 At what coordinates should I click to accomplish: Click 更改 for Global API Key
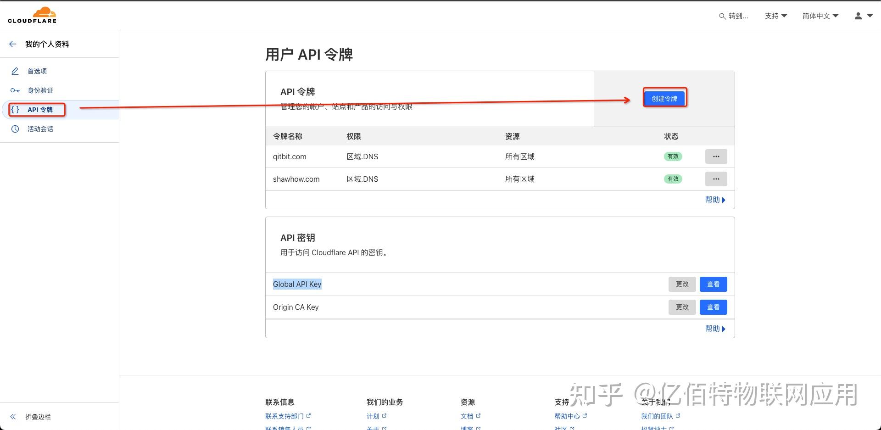[x=682, y=284]
